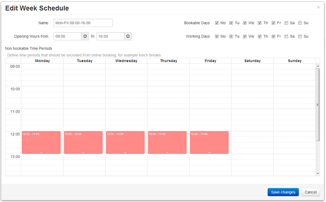Click scrollbar up arrow in the schedule grid
The image size is (326, 202).
point(318,66)
